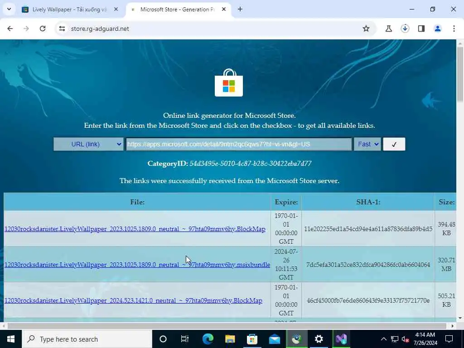464x348 pixels.
Task: Click the horizontal scrollbar right arrow
Action: [453, 326]
